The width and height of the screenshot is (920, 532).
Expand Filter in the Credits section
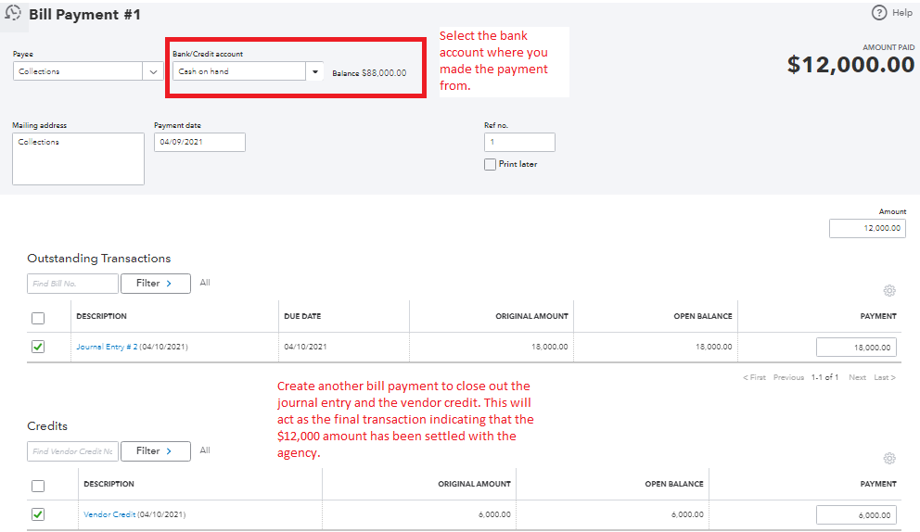tap(155, 451)
